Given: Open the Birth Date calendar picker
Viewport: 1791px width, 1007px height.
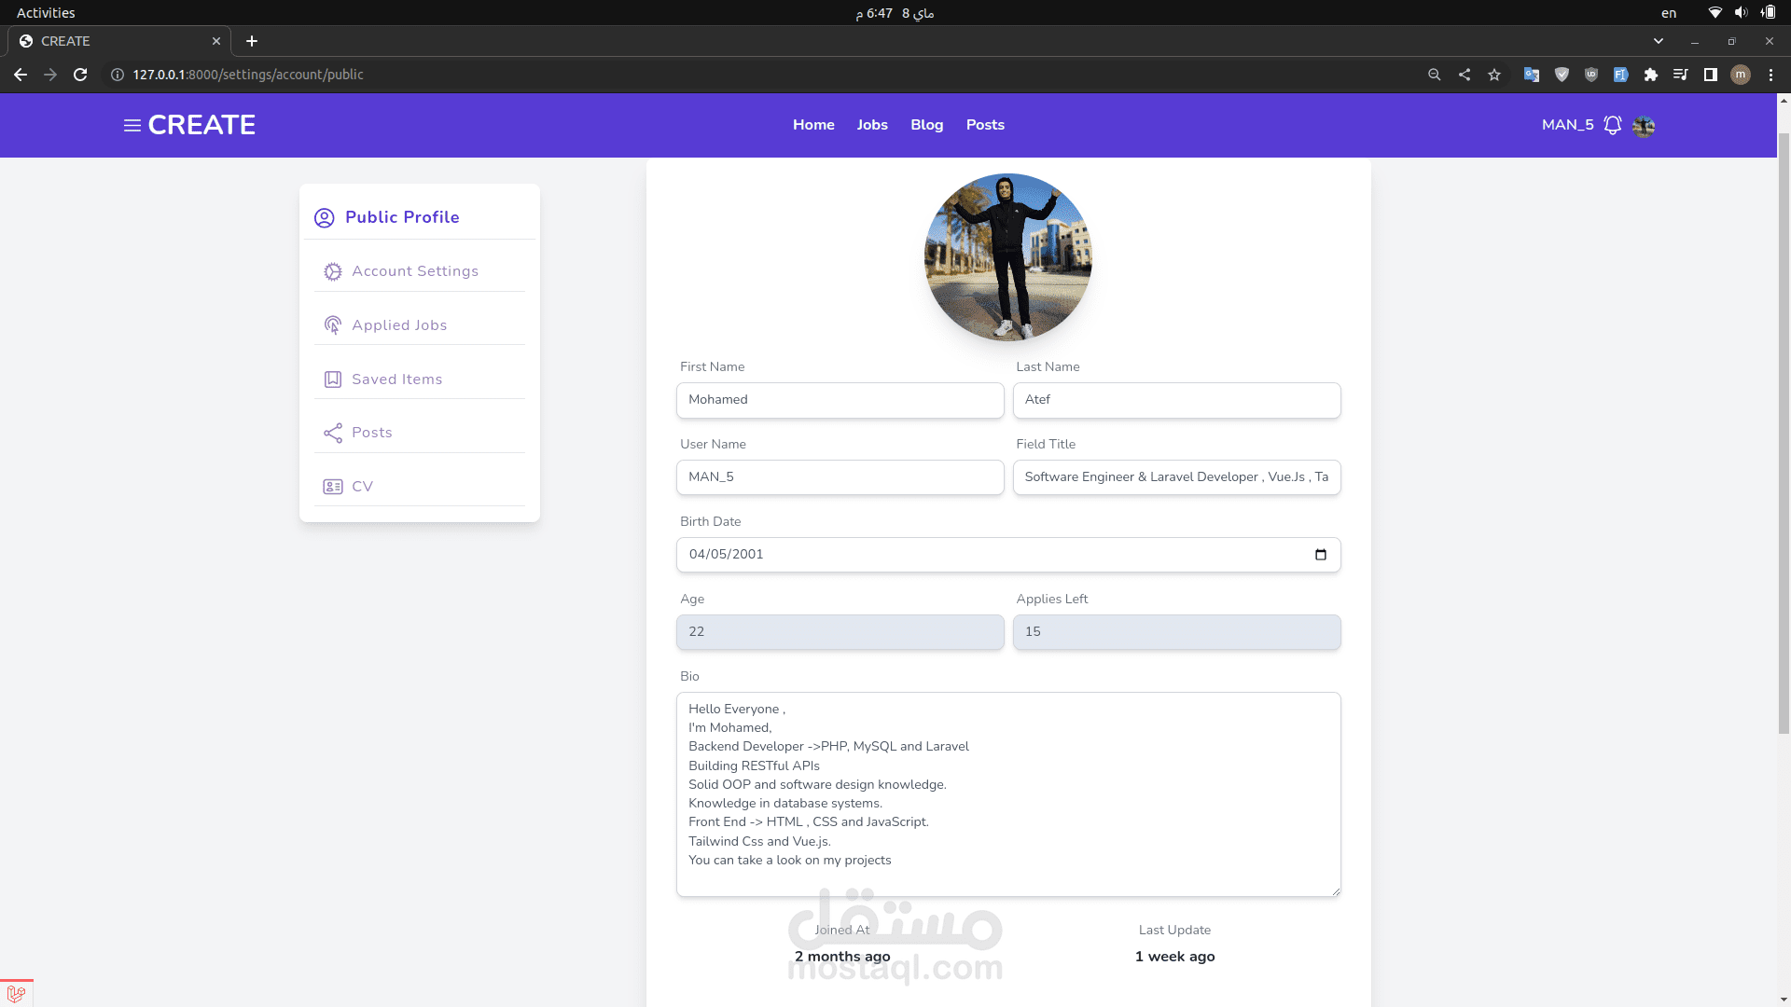Looking at the screenshot, I should pyautogui.click(x=1320, y=555).
